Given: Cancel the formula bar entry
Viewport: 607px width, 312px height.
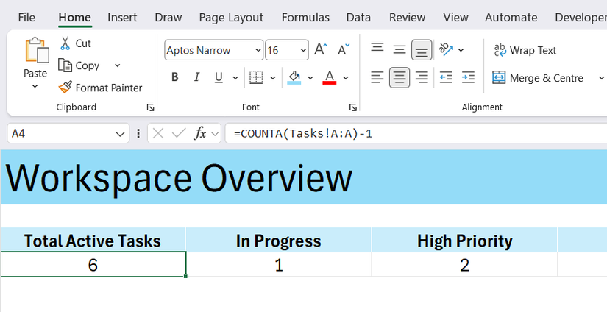Looking at the screenshot, I should click(158, 133).
